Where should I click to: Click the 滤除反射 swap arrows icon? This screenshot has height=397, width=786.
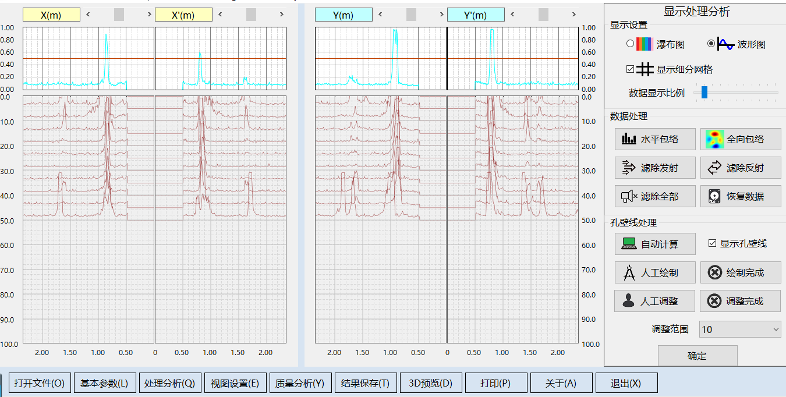[714, 168]
